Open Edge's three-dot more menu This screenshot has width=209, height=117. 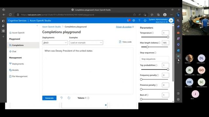point(171,15)
